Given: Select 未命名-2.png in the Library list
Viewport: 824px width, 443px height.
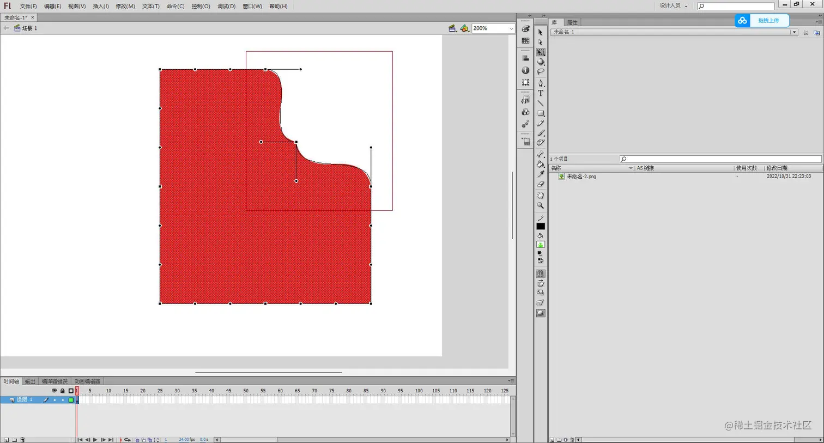Looking at the screenshot, I should coord(581,176).
